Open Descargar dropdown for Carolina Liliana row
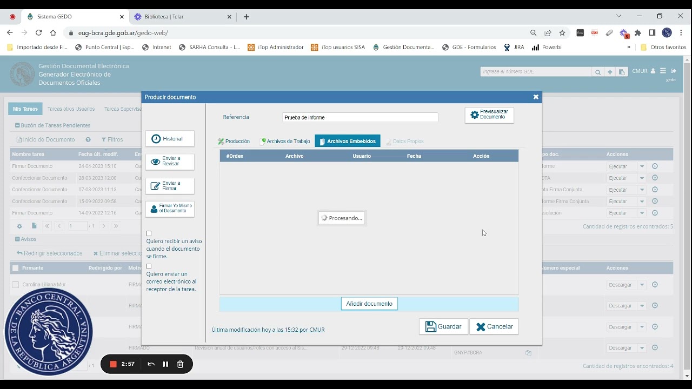Viewport: 692px width, 389px height. click(x=642, y=285)
